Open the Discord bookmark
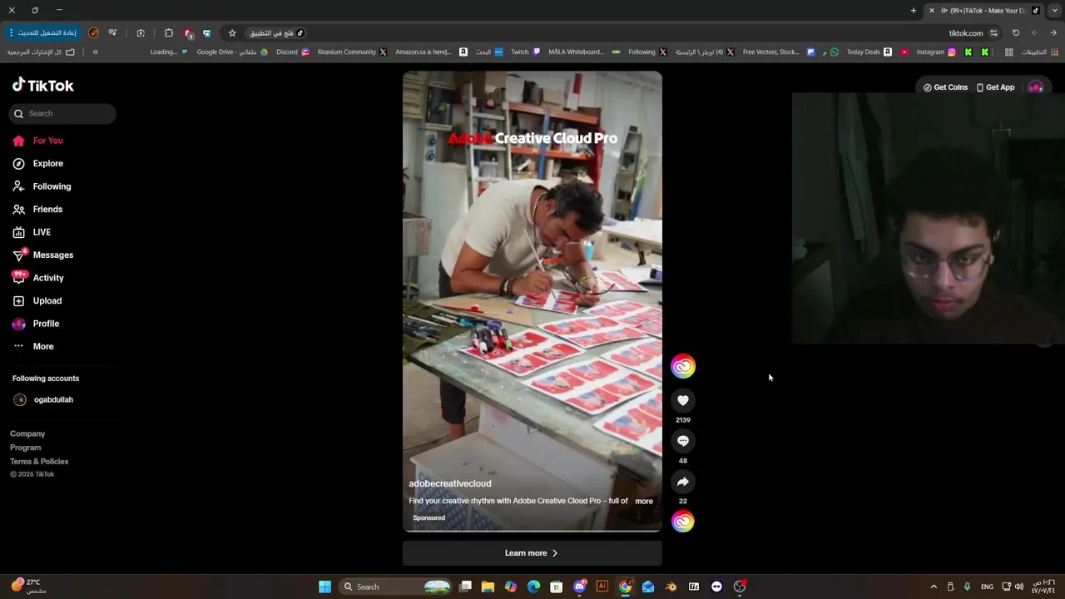 (293, 52)
